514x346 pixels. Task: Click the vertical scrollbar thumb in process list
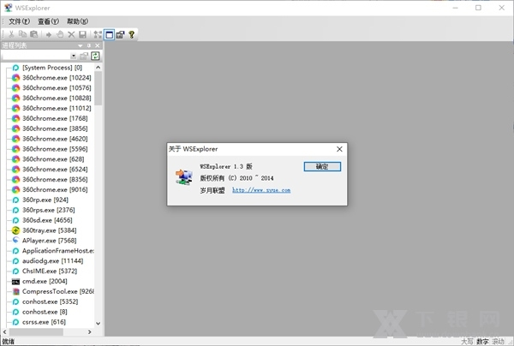pyautogui.click(x=98, y=88)
